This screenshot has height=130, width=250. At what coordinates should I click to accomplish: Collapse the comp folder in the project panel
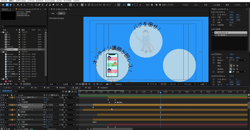[x=1, y=32]
